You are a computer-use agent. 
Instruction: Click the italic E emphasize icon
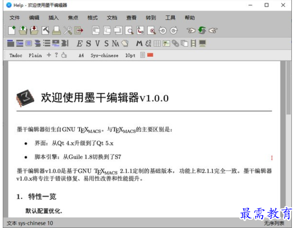coord(79,44)
